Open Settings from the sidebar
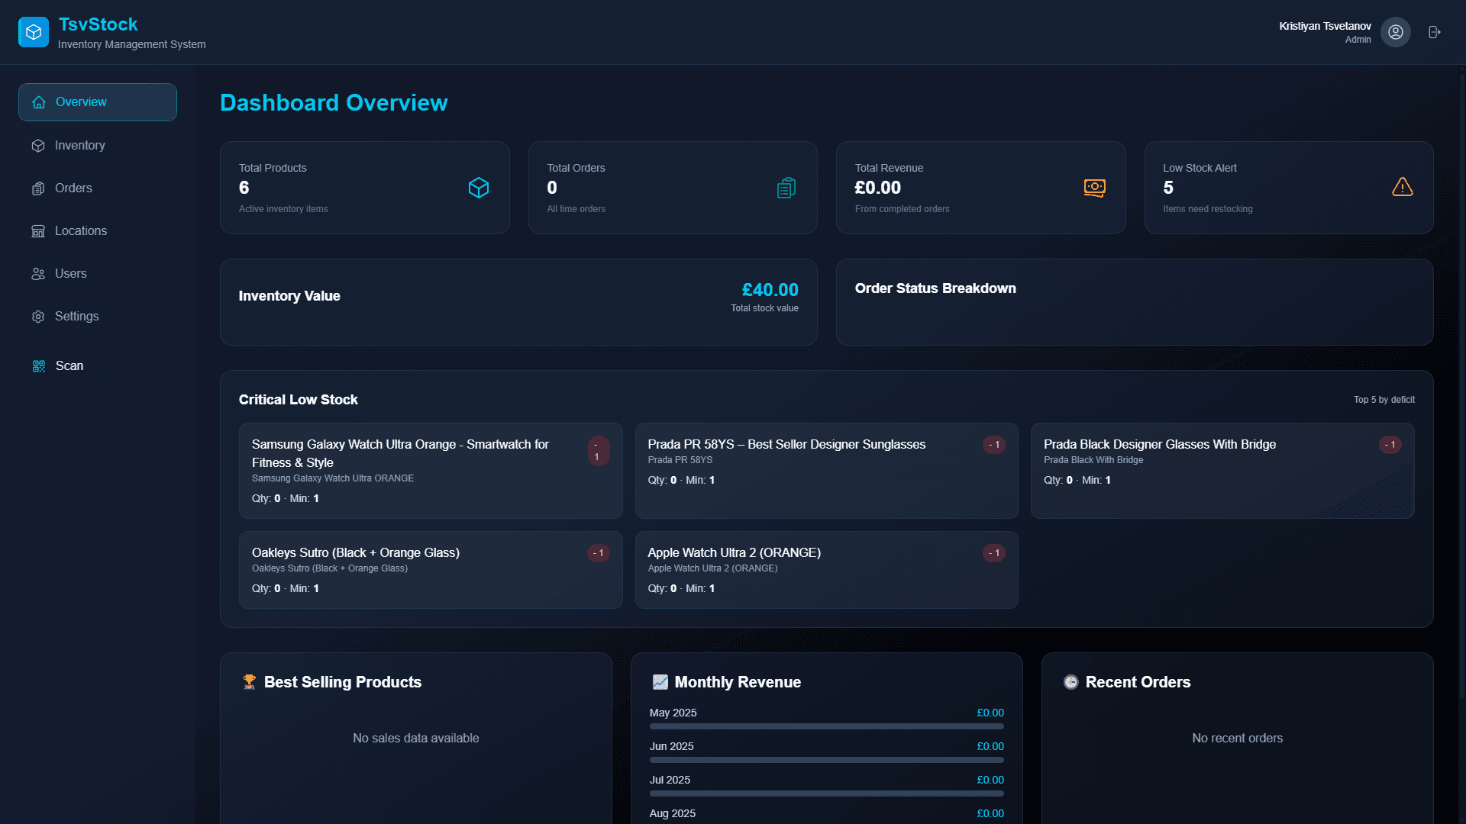1466x824 pixels. pyautogui.click(x=76, y=317)
